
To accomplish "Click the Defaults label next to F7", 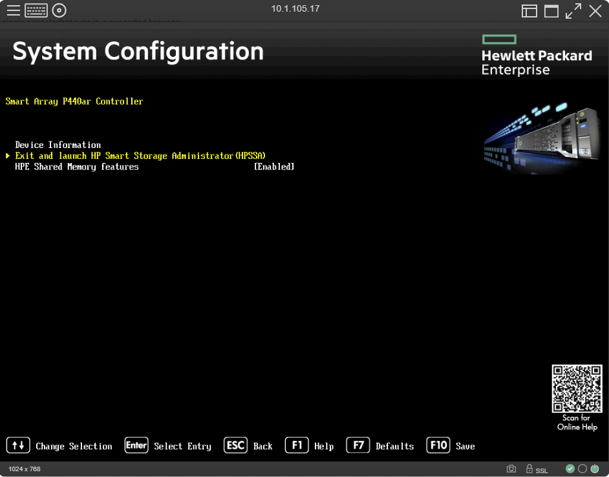I will (394, 447).
